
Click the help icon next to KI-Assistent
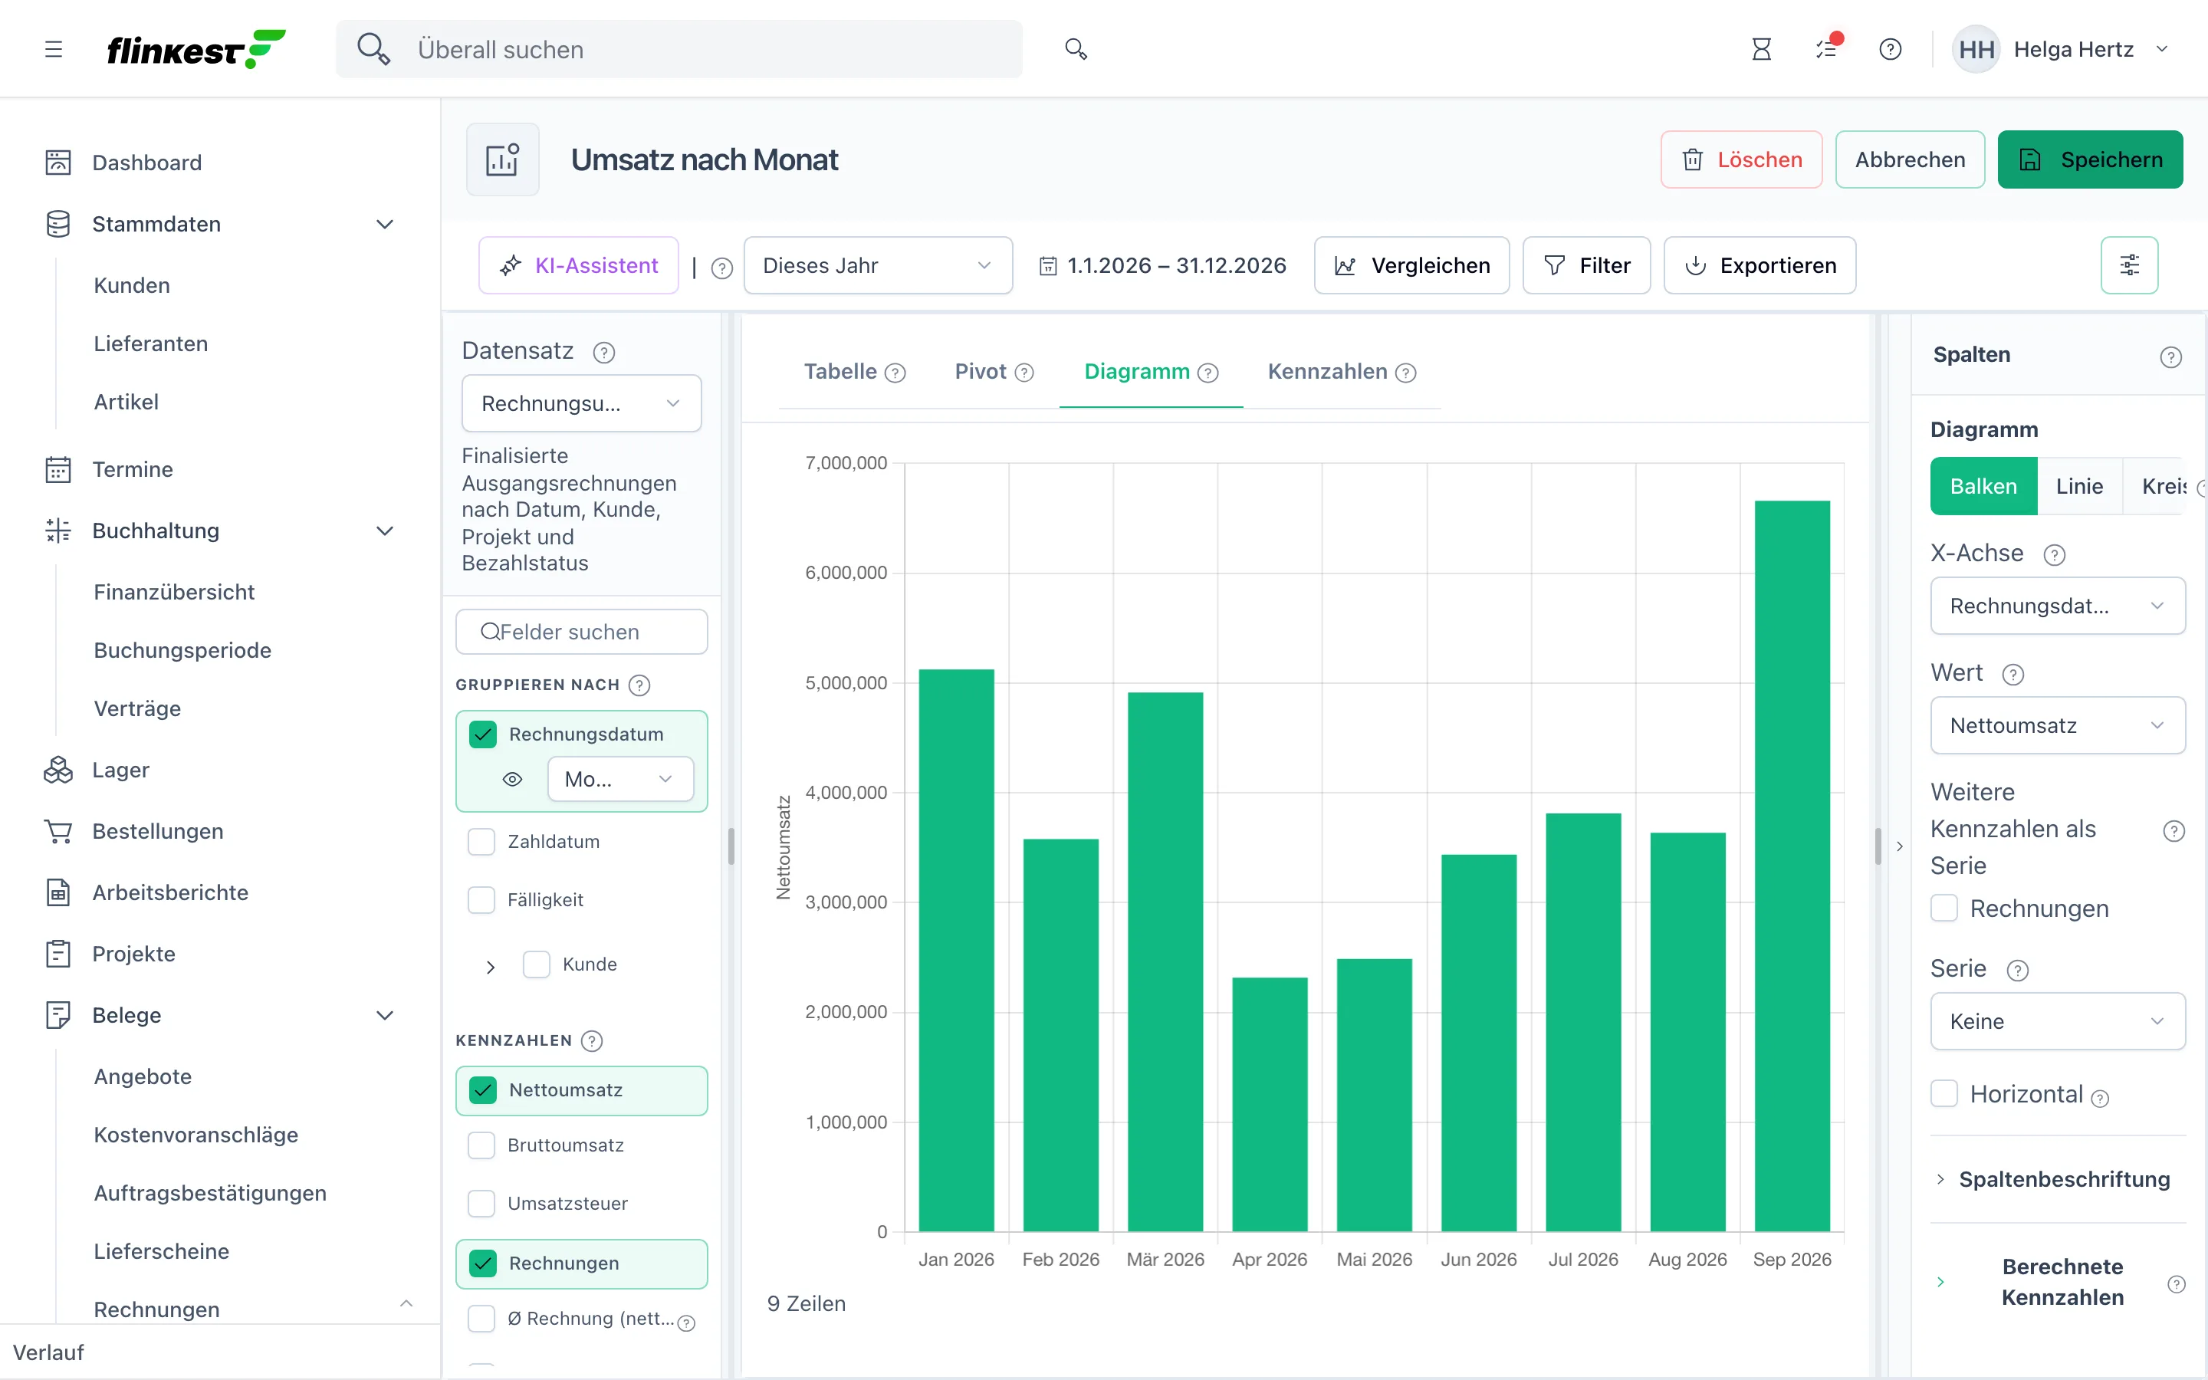721,268
